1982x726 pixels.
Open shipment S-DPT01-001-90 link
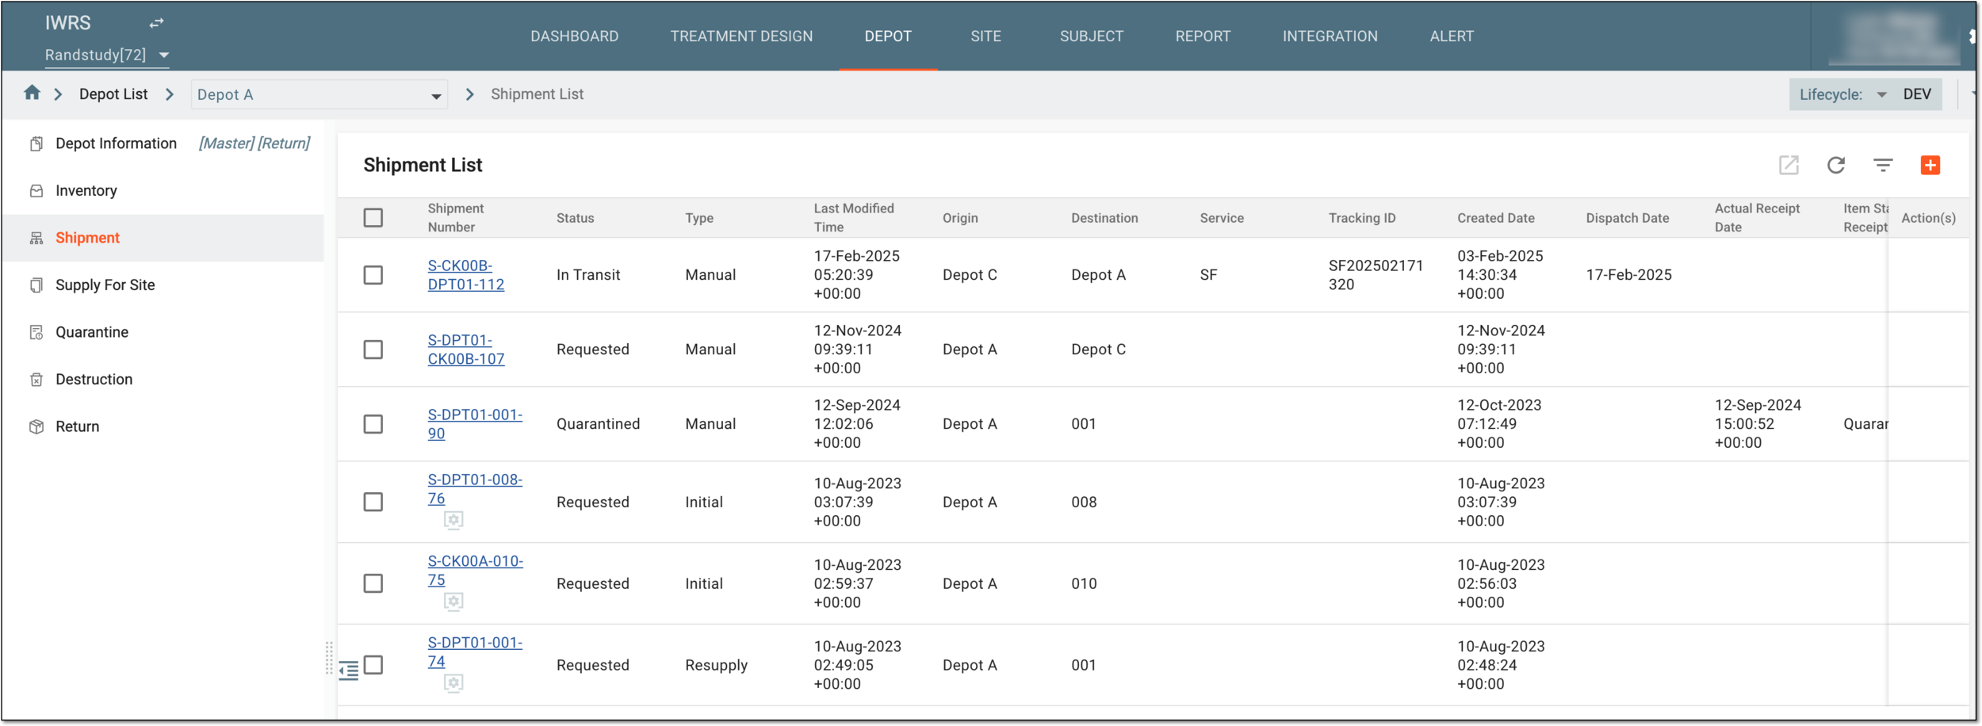(475, 424)
